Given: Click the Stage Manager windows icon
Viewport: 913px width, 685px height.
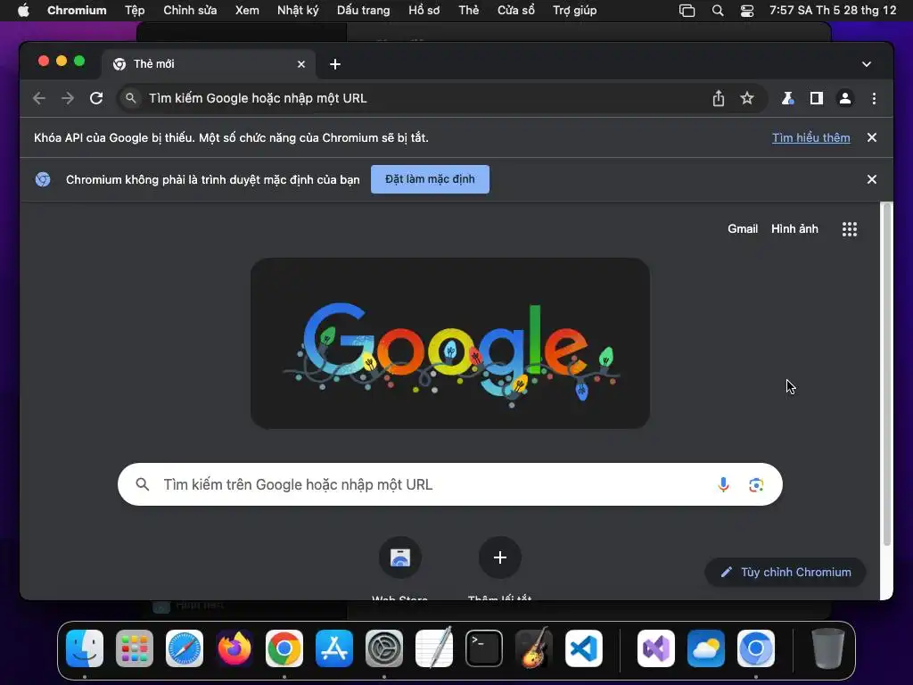Looking at the screenshot, I should point(687,11).
